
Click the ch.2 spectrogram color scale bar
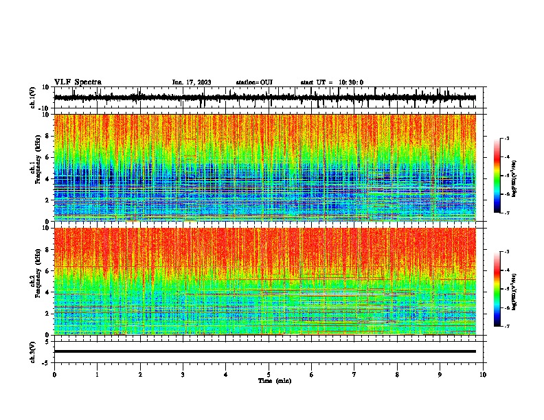point(497,289)
